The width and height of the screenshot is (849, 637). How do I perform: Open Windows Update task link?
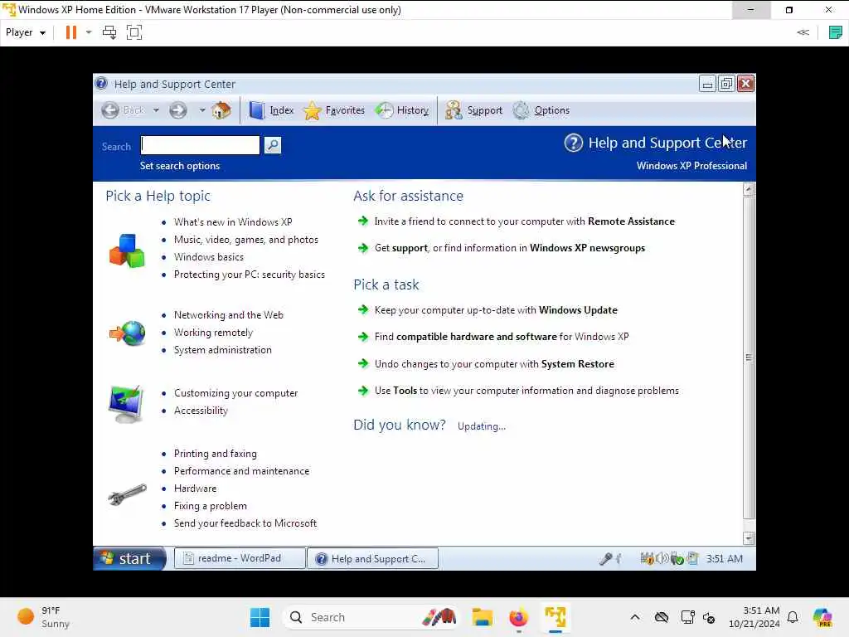coord(578,310)
